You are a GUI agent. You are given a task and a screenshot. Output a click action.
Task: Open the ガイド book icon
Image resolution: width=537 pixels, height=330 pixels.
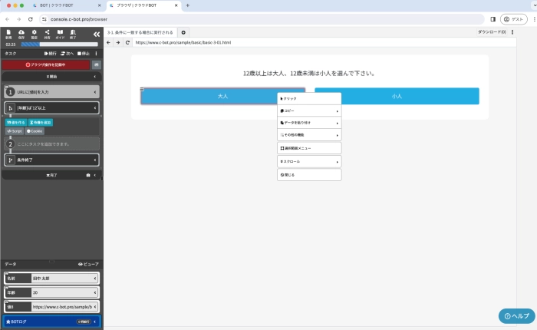pos(60,34)
